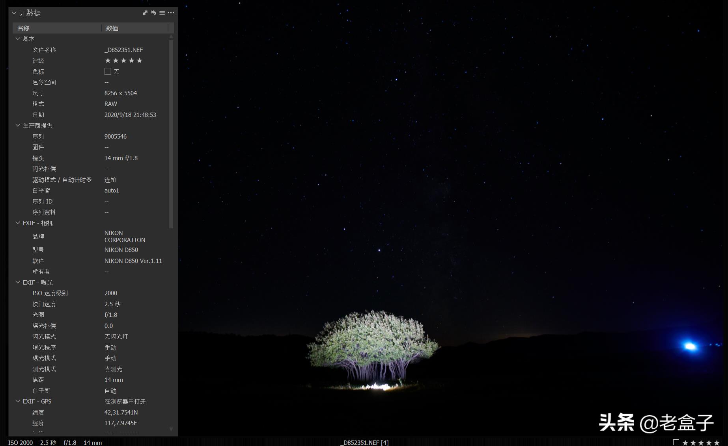The height and width of the screenshot is (446, 728).
Task: Collapse the EXIF - 曝光 section
Action: click(x=18, y=282)
